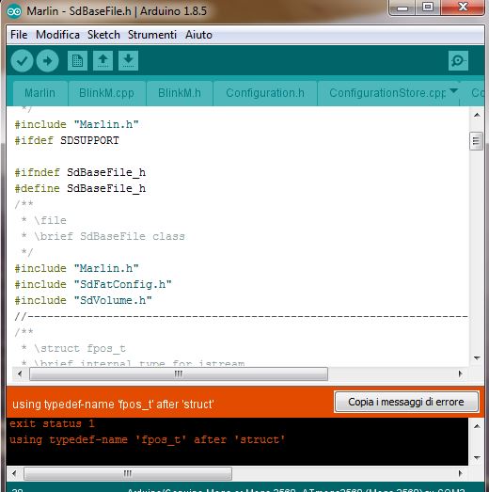This screenshot has width=489, height=492.
Task: Open the tab list dropdown arrow
Action: click(453, 90)
